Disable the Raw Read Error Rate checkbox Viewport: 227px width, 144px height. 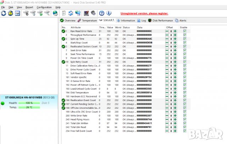point(184,31)
